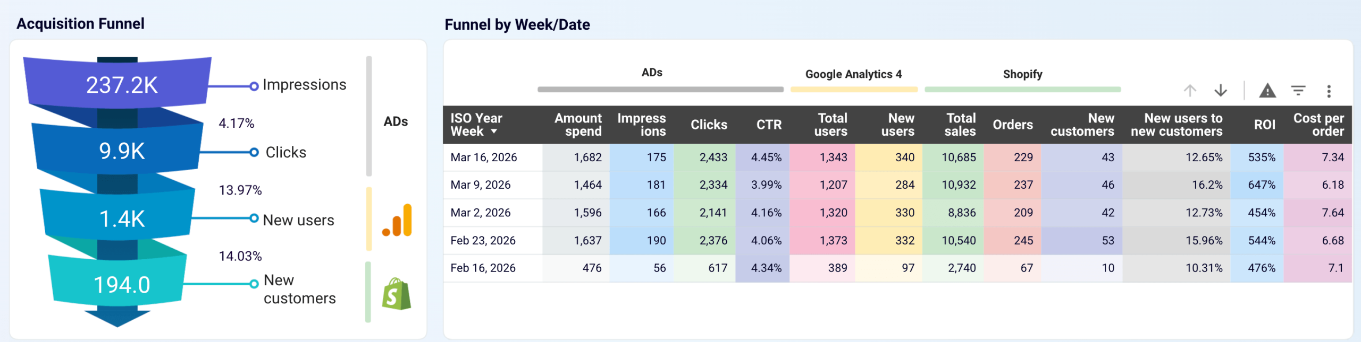Click the teal 194.0 New customers segment
Image resolution: width=1361 pixels, height=342 pixels.
pyautogui.click(x=122, y=285)
